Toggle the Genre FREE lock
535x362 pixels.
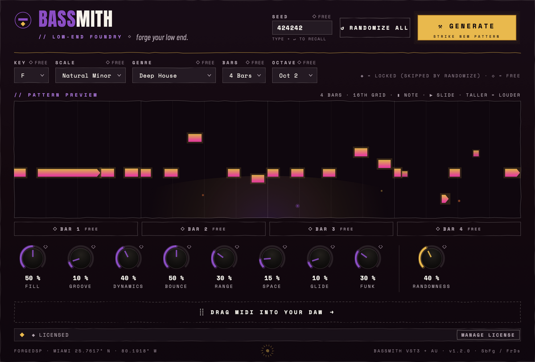(x=205, y=63)
